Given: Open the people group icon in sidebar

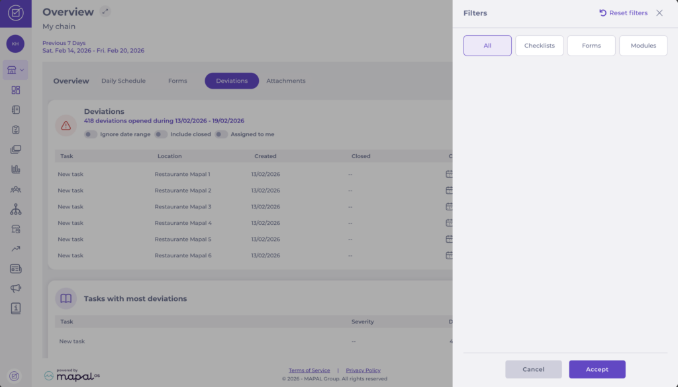Looking at the screenshot, I should coord(16,189).
